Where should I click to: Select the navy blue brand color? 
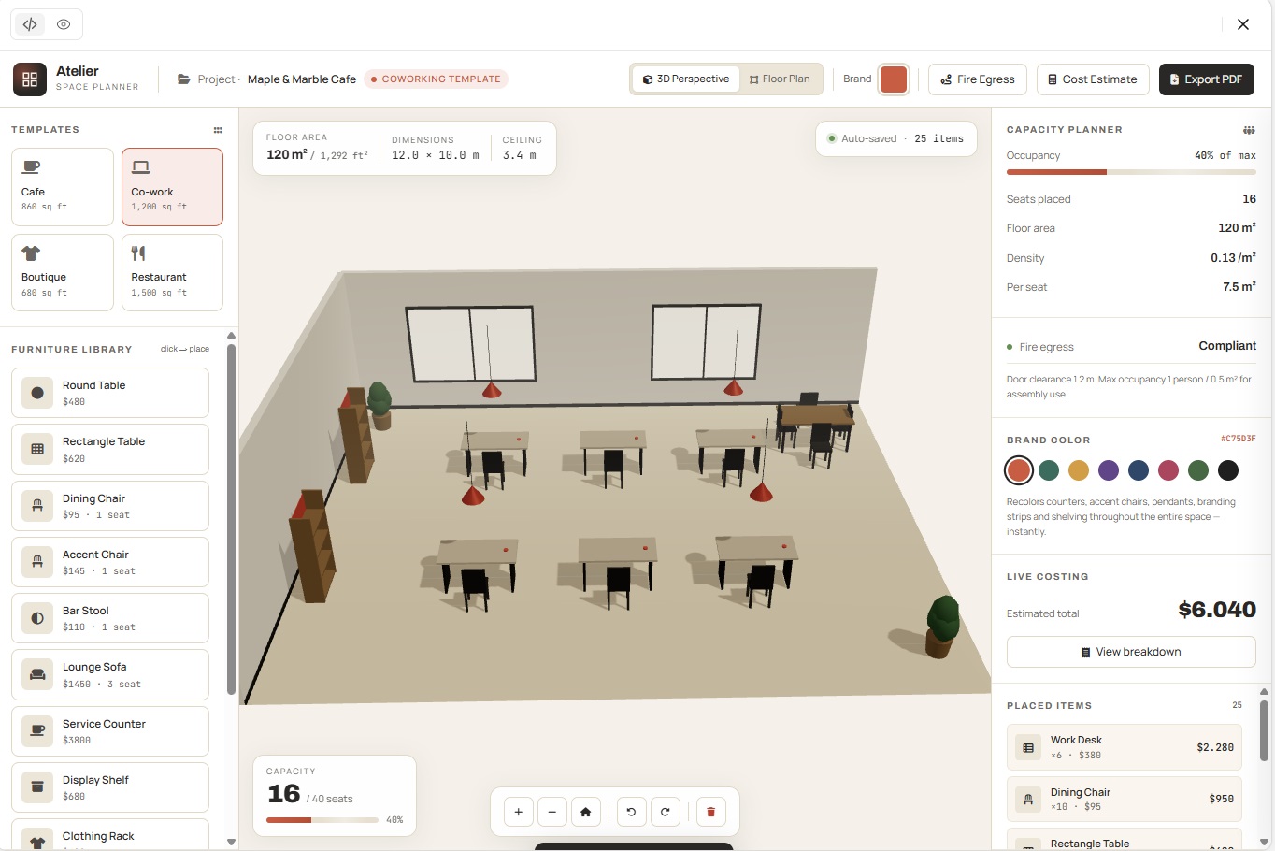point(1139,470)
